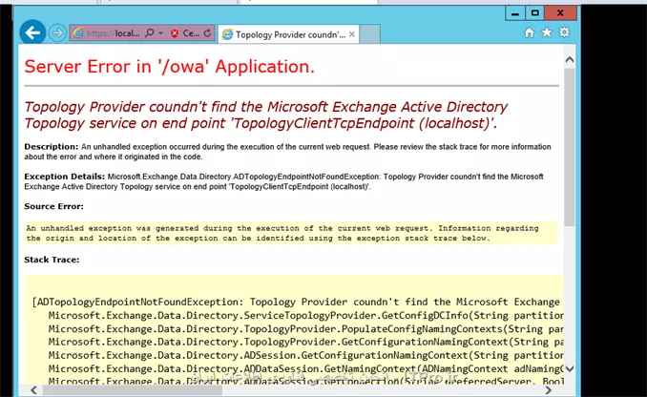Image resolution: width=647 pixels, height=397 pixels.
Task: Click the page scrollbar up arrow
Action: pyautogui.click(x=570, y=60)
